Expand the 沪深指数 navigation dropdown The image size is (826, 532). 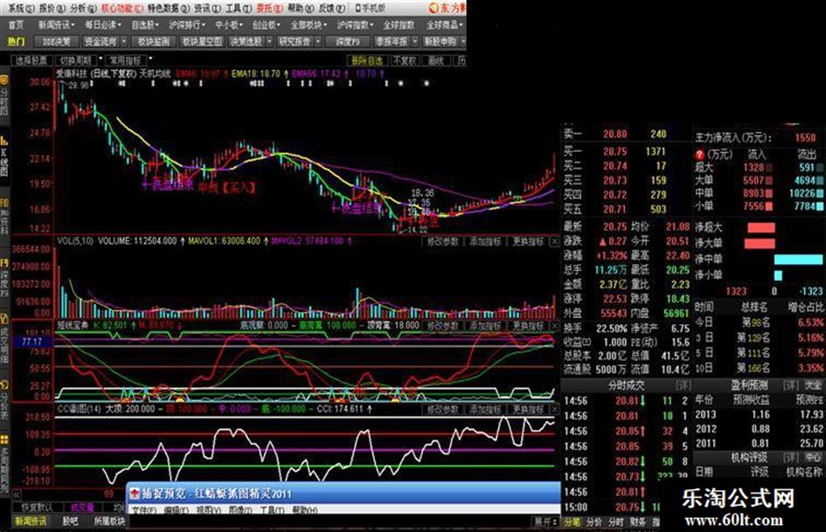pos(355,24)
